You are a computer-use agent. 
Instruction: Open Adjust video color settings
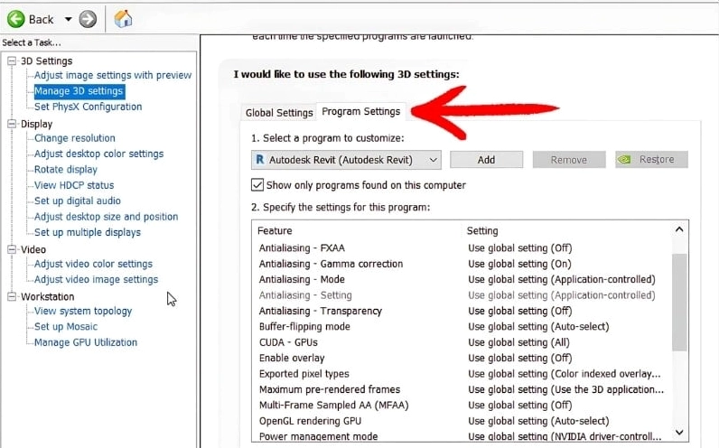point(93,264)
